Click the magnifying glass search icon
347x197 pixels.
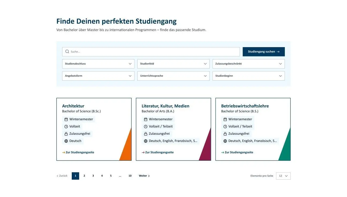pos(67,52)
